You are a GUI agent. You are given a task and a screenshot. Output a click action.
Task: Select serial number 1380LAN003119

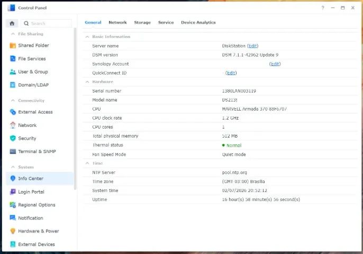[239, 91]
